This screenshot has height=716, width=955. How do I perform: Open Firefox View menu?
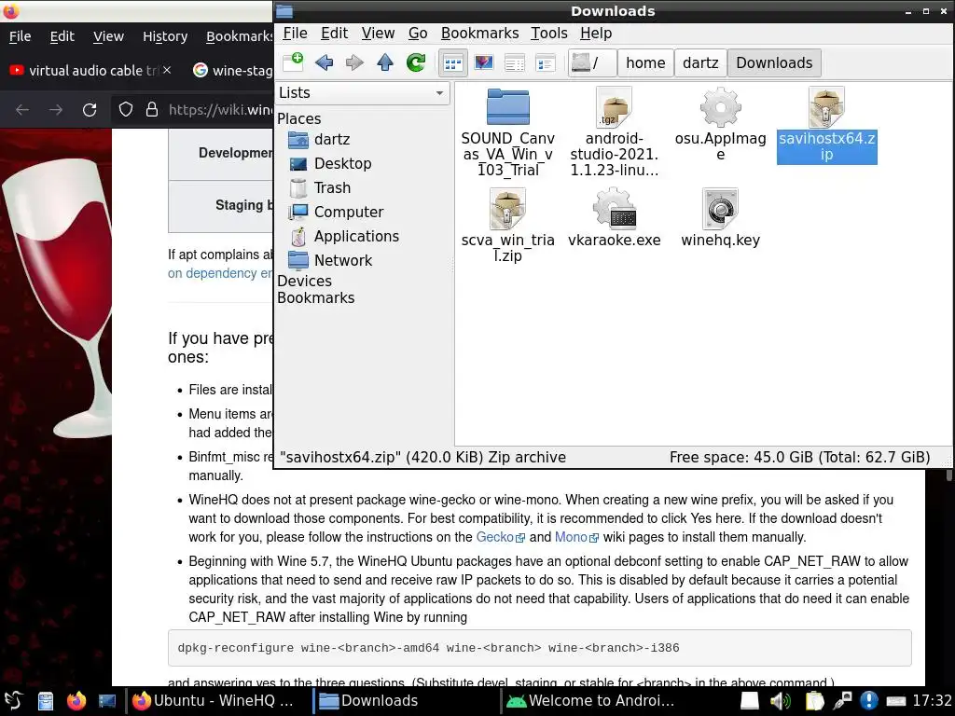pos(108,36)
